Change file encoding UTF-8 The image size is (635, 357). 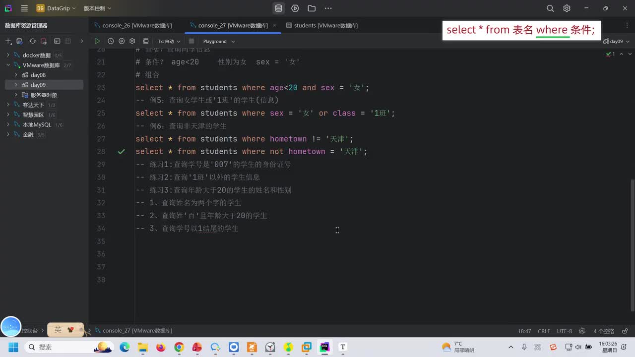pos(565,331)
